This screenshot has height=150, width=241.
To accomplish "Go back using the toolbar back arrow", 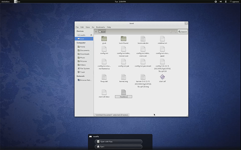I will pyautogui.click(x=96, y=32).
